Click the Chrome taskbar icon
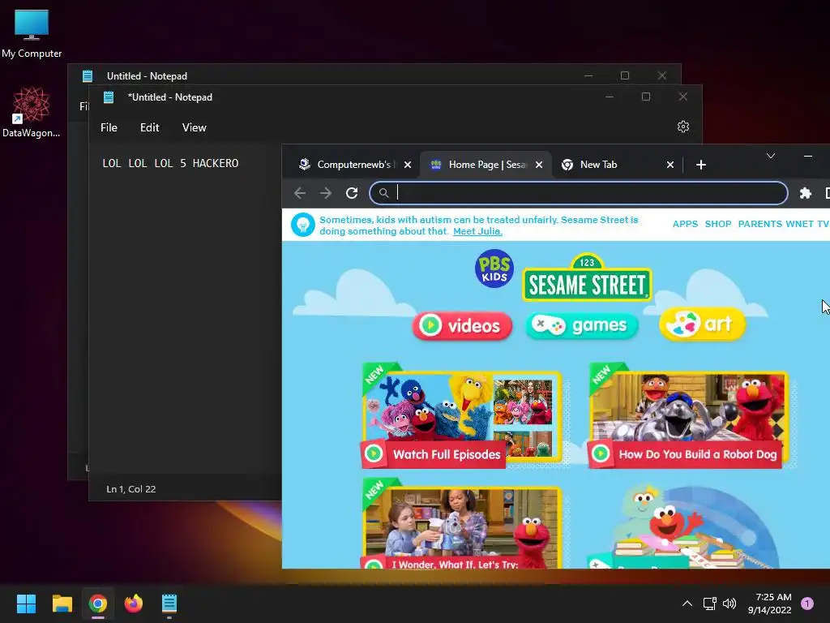The image size is (830, 623). pyautogui.click(x=98, y=604)
